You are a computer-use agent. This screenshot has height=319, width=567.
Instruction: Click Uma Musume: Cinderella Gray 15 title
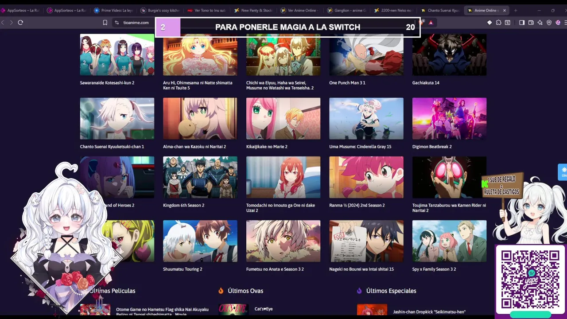360,147
